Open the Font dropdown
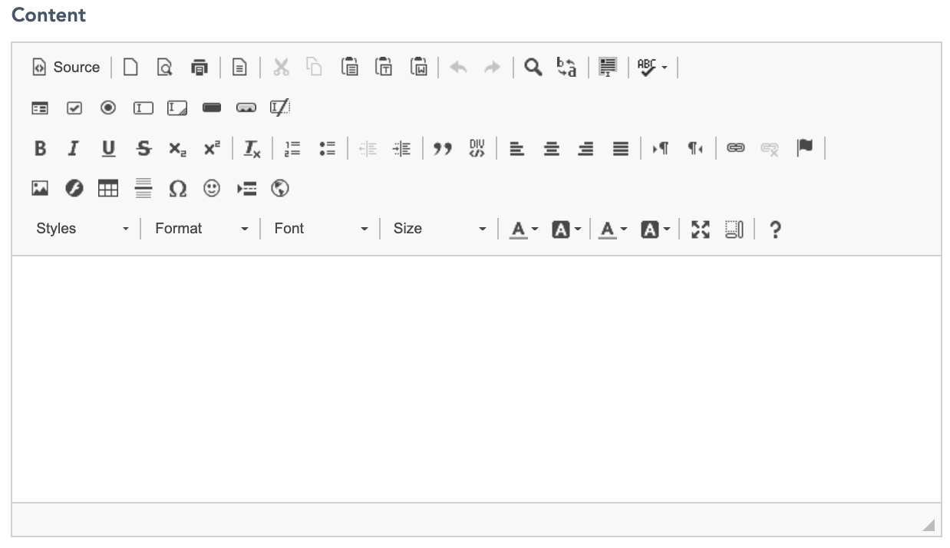 coord(321,229)
